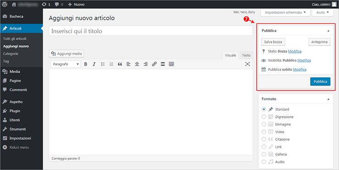Screen dimensions: 339x170
Task: Click the Anteprima button
Action: [x=319, y=42]
